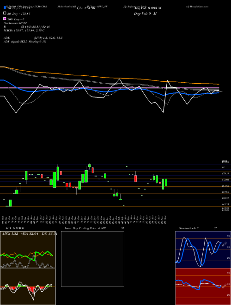Click the 'ADX: 1.32 +DY: 32.64' readout
The image size is (231, 305).
tap(20, 234)
